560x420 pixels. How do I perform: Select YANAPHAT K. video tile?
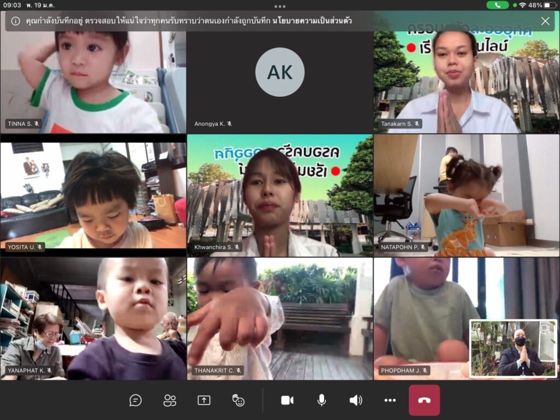tap(93, 319)
